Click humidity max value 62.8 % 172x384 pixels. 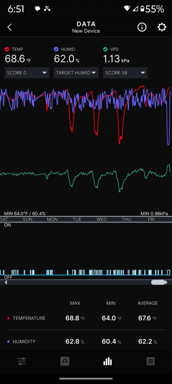pyautogui.click(x=75, y=342)
